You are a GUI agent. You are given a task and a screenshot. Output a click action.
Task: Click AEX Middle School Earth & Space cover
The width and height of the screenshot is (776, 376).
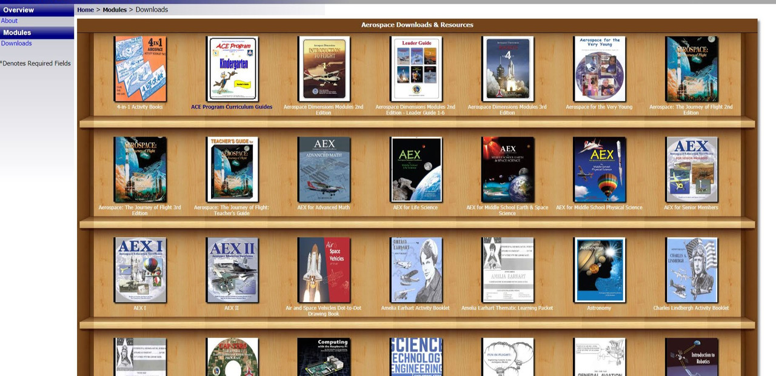coord(507,169)
